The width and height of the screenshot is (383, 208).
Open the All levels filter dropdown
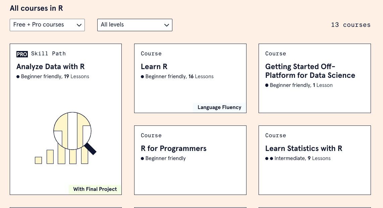[134, 25]
